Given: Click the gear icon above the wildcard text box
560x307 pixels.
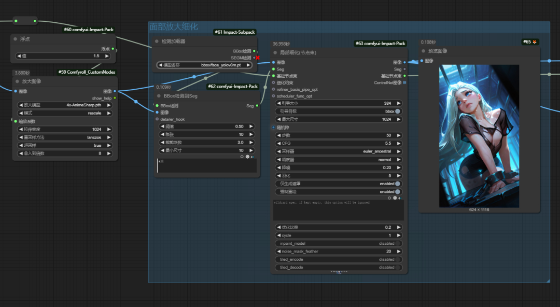Looking at the screenshot, I should [x=395, y=198].
